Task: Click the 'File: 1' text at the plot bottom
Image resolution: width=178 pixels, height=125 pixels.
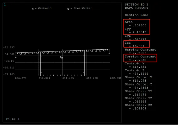Action: coord(13,119)
